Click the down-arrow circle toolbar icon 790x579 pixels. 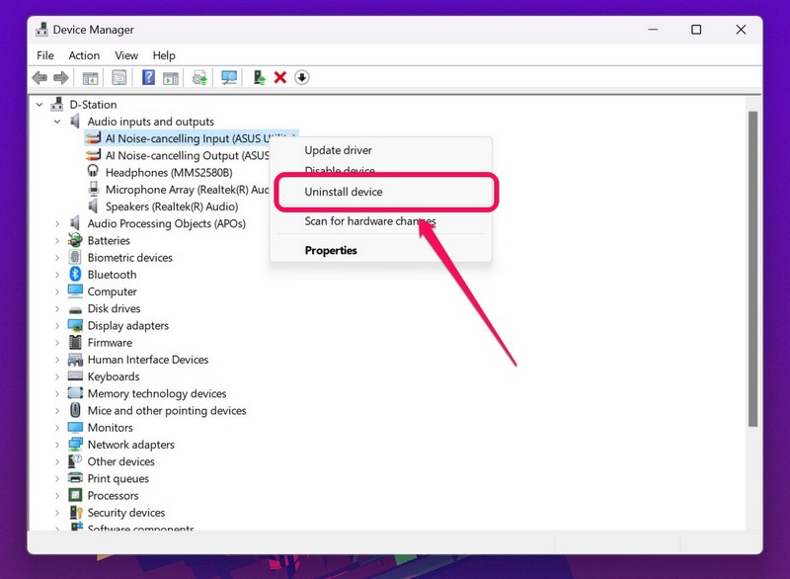(302, 78)
